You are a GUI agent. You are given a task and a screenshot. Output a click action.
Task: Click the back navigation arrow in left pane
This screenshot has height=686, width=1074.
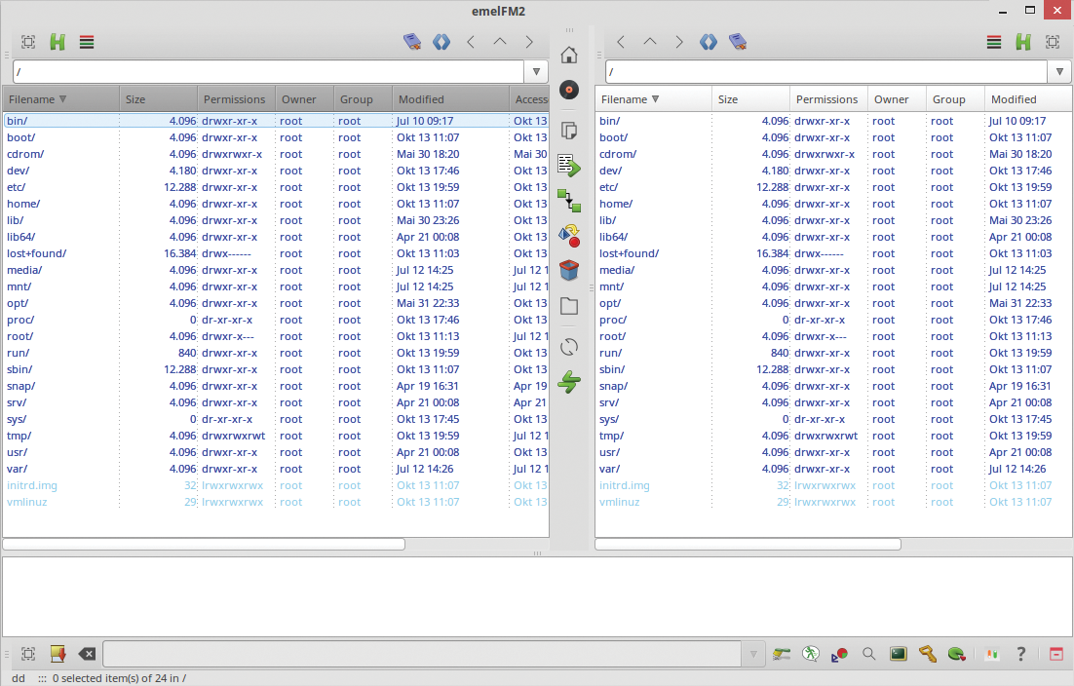[471, 42]
